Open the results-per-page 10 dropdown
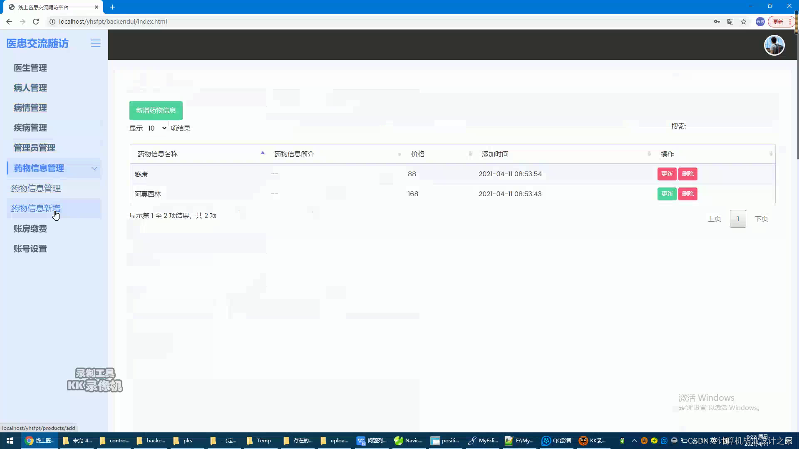Viewport: 799px width, 449px height. 157,128
